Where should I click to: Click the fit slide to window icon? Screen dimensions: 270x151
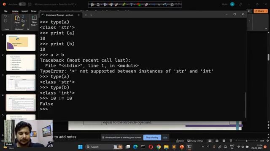(268, 141)
